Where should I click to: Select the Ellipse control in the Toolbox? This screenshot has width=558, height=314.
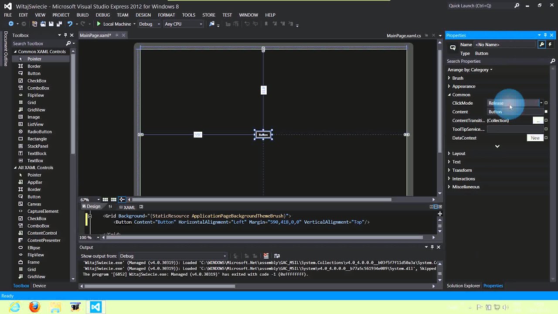click(x=34, y=248)
